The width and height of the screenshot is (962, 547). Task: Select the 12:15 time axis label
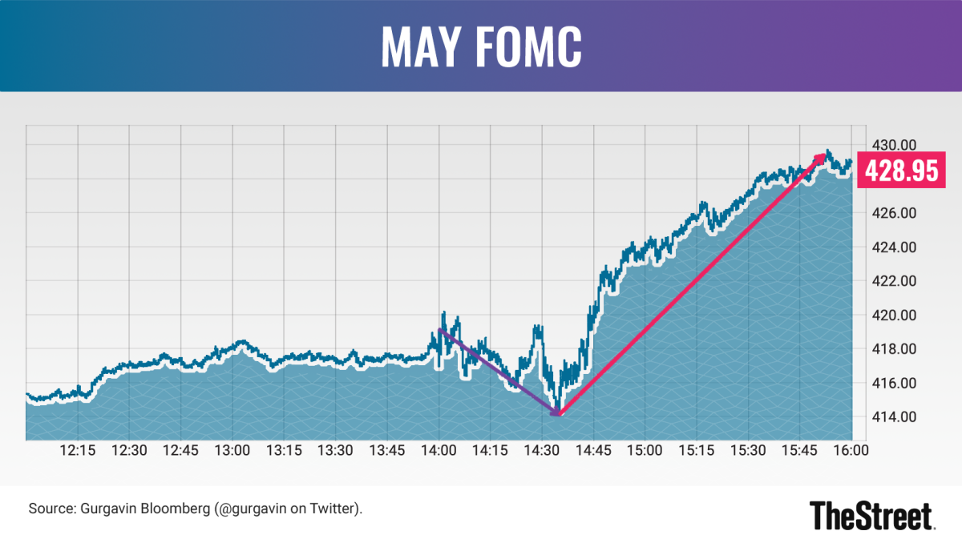pyautogui.click(x=77, y=450)
